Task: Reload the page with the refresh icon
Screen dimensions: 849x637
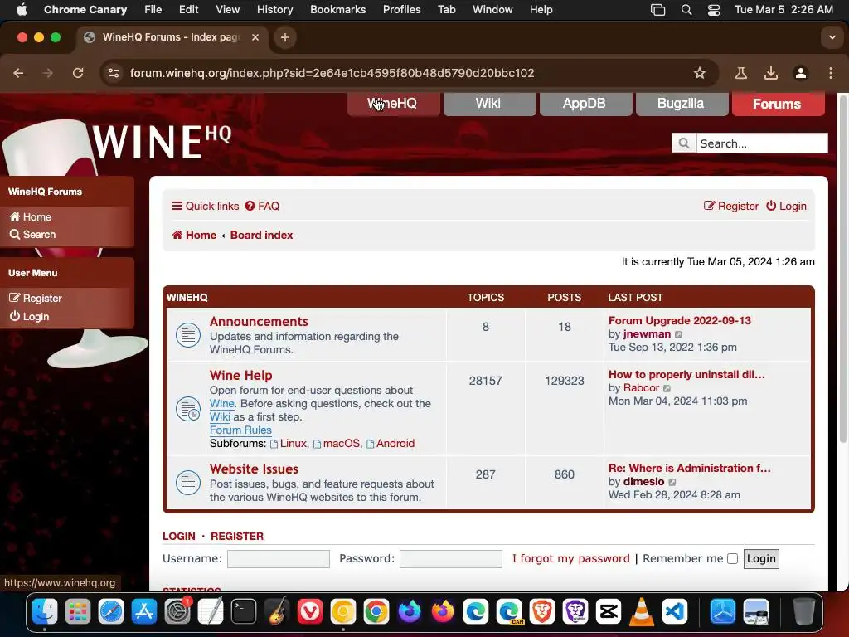Action: click(x=78, y=73)
